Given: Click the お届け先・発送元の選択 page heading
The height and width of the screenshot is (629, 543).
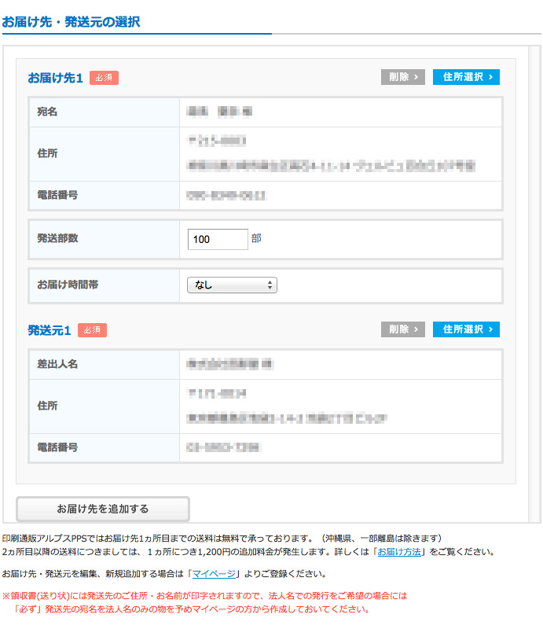Looking at the screenshot, I should [x=71, y=22].
